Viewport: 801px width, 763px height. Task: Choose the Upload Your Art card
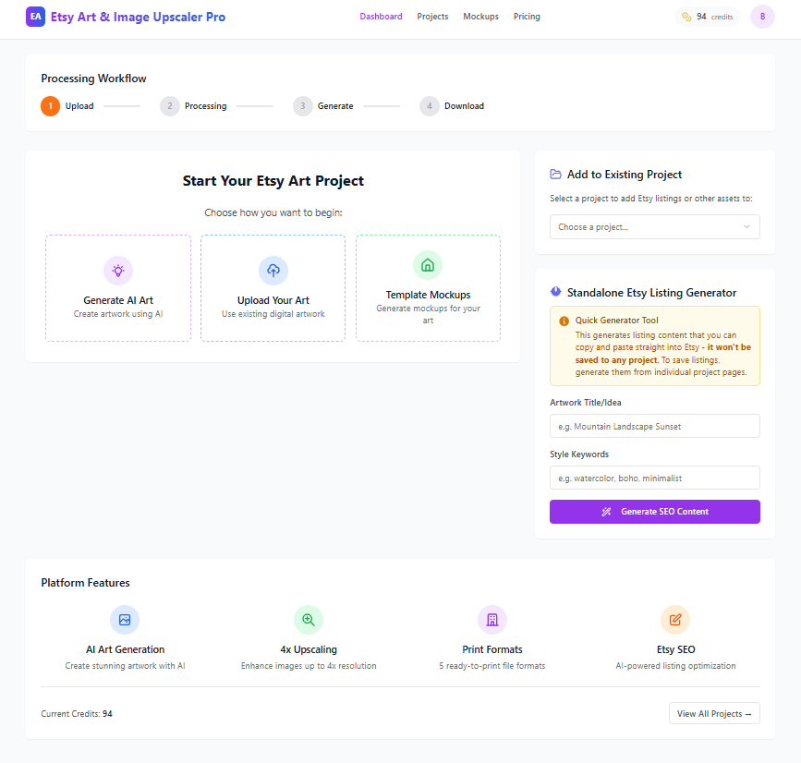pyautogui.click(x=273, y=288)
